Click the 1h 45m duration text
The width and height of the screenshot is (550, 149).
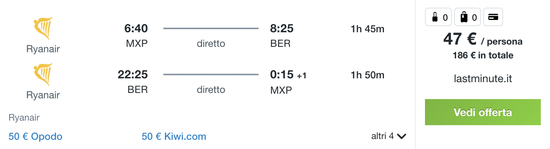point(367,29)
